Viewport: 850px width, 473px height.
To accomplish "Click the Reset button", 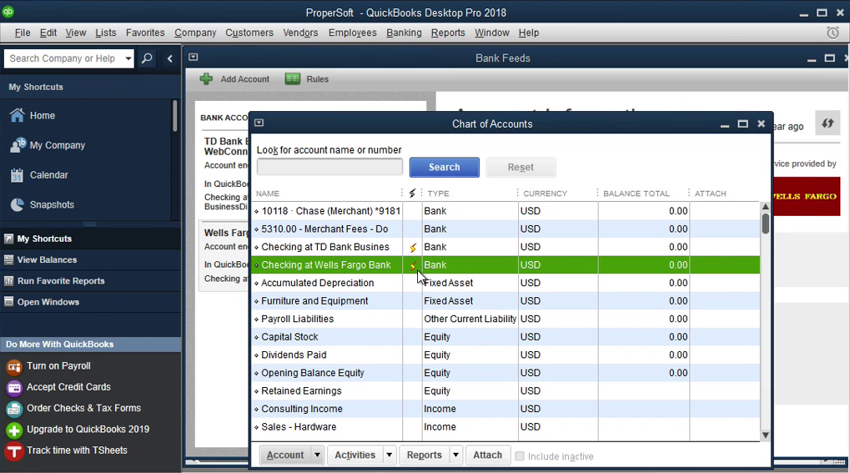I will pyautogui.click(x=521, y=167).
